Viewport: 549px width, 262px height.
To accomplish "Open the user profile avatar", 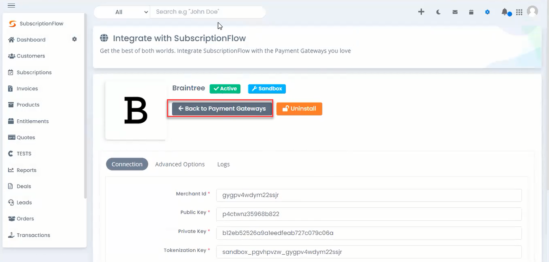I will point(532,11).
